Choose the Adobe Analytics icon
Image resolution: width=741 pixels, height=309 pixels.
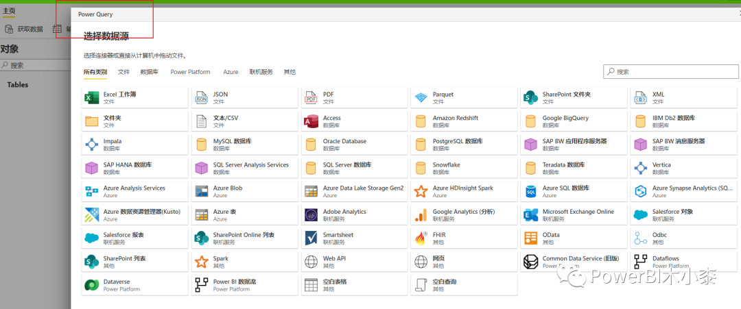tap(311, 214)
